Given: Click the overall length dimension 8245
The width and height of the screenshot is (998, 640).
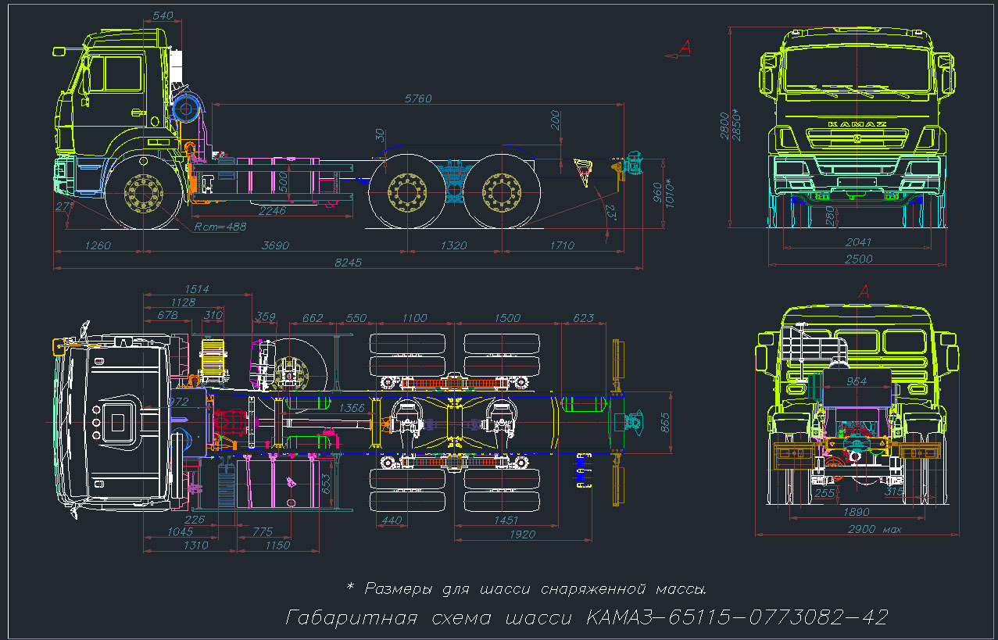Looking at the screenshot, I should 348,263.
